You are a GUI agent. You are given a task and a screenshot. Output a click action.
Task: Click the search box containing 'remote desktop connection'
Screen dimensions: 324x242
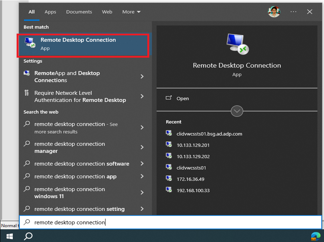click(x=170, y=222)
